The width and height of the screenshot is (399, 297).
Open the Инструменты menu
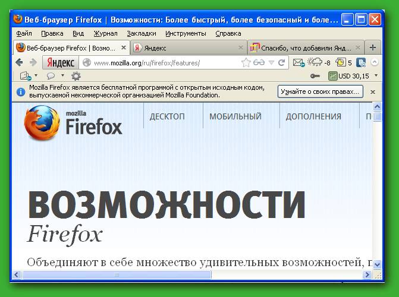pyautogui.click(x=186, y=34)
